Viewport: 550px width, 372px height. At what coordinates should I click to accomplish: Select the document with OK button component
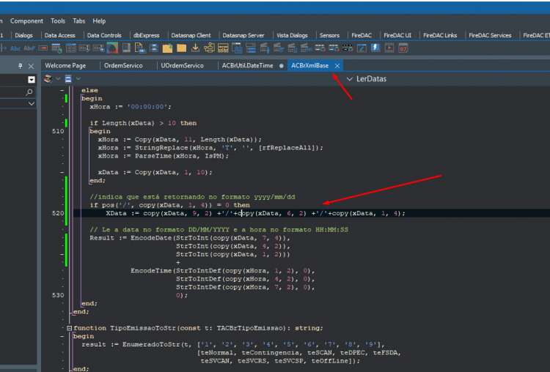140,48
